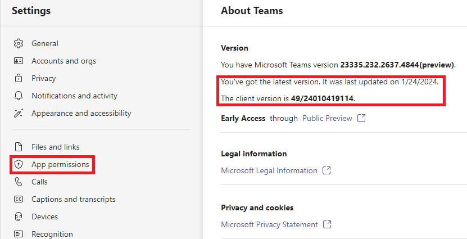Click the Privacy lock icon
The image size is (467, 239).
(19, 78)
